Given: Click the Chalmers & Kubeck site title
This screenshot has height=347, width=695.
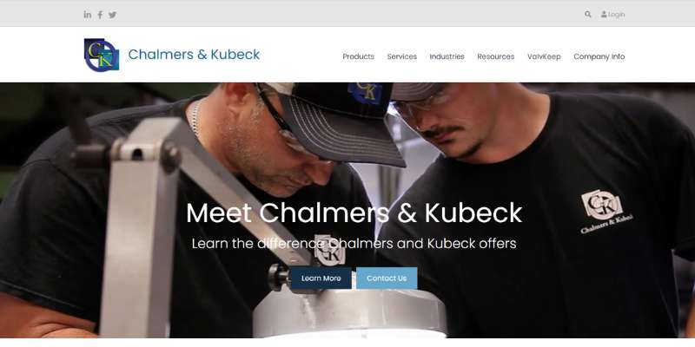Looking at the screenshot, I should coord(194,55).
